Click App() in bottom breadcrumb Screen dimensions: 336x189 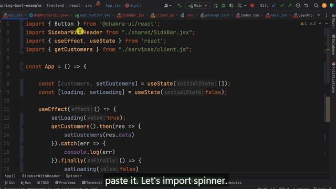[x=10, y=176]
